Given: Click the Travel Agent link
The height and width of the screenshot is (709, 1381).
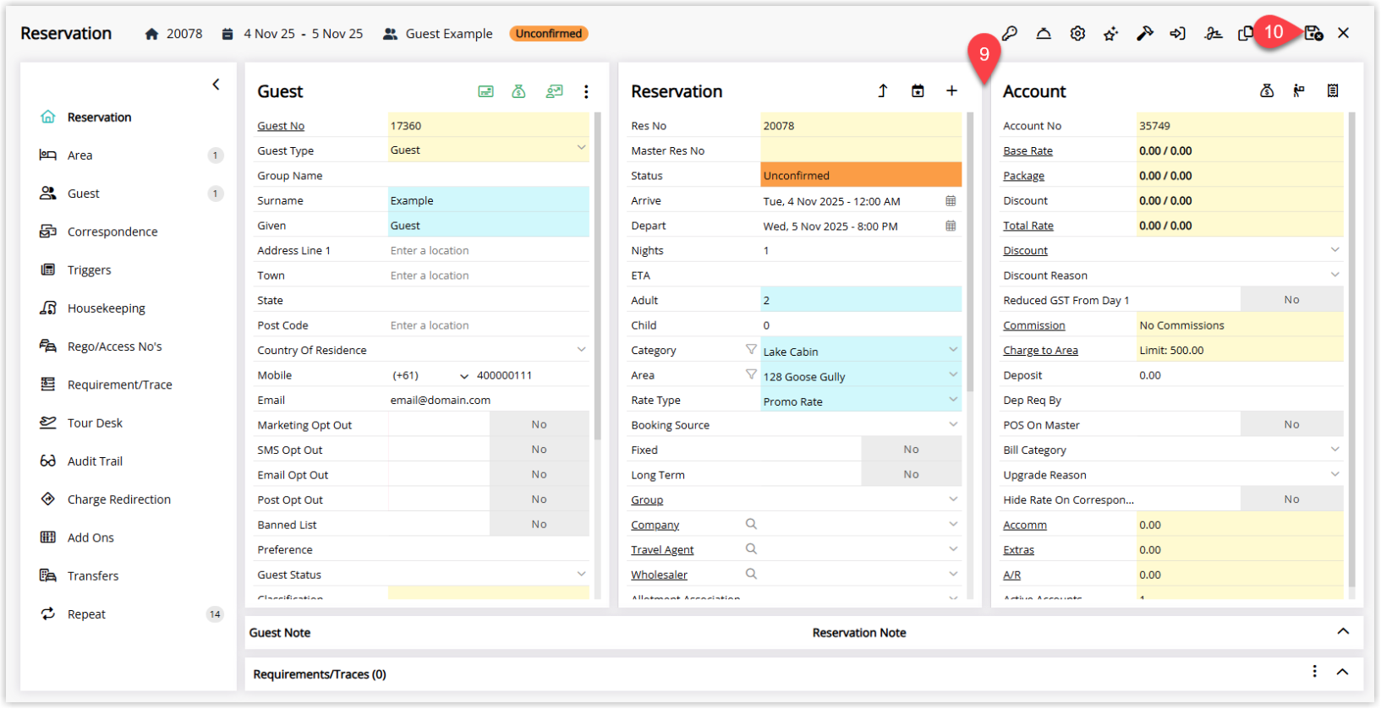Looking at the screenshot, I should tap(662, 550).
